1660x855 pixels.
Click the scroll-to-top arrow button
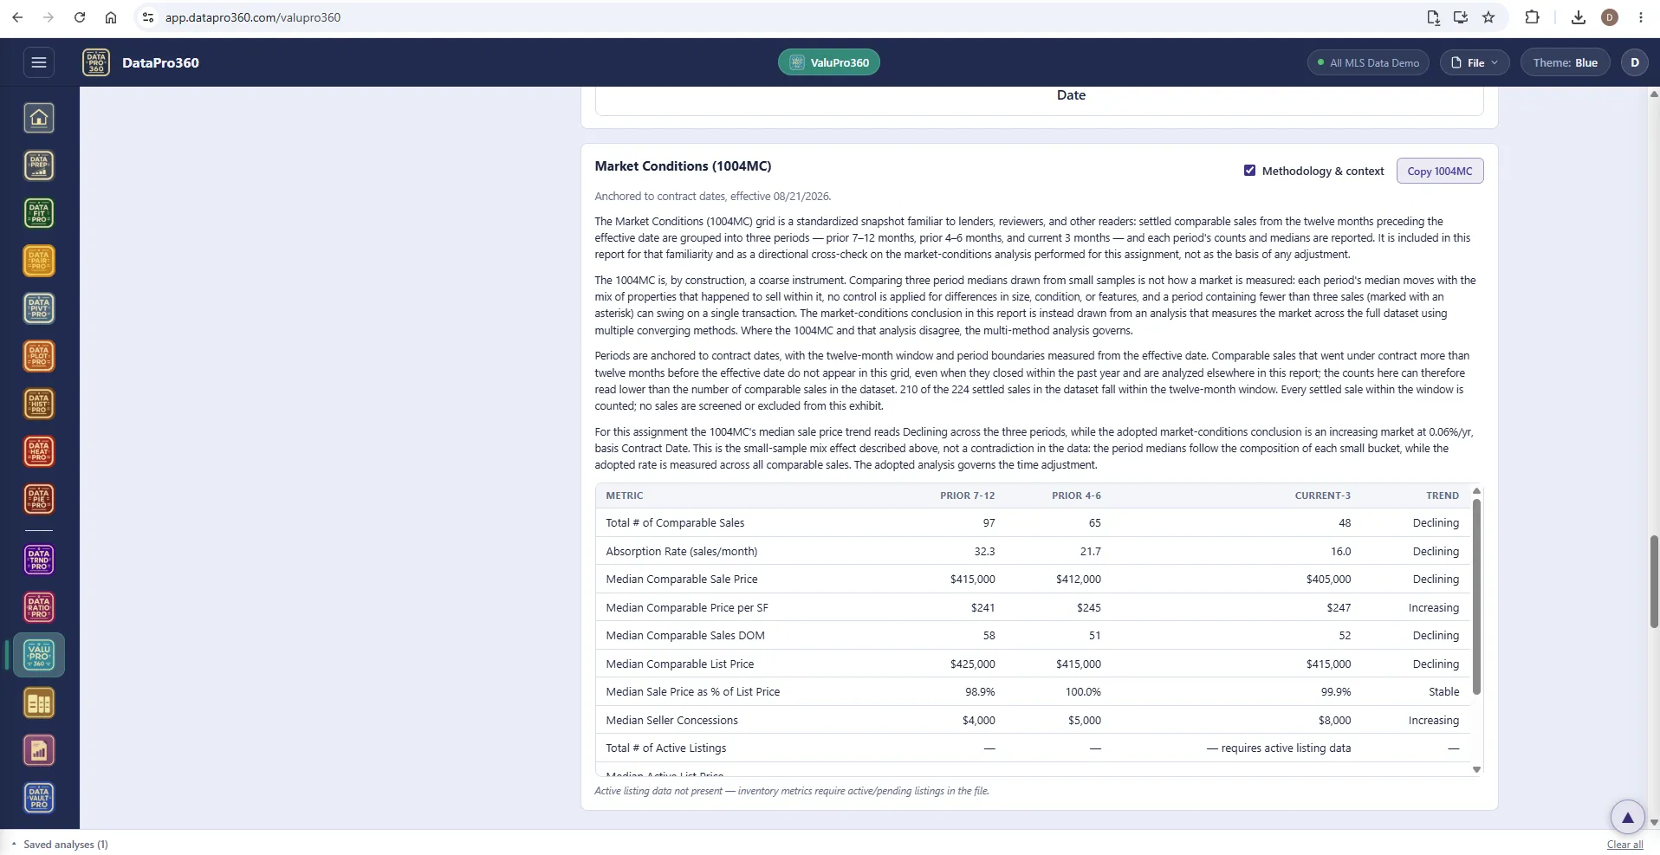(x=1627, y=817)
